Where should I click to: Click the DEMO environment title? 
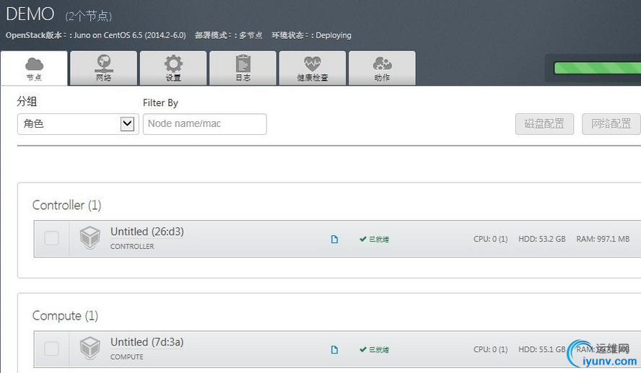tap(30, 14)
